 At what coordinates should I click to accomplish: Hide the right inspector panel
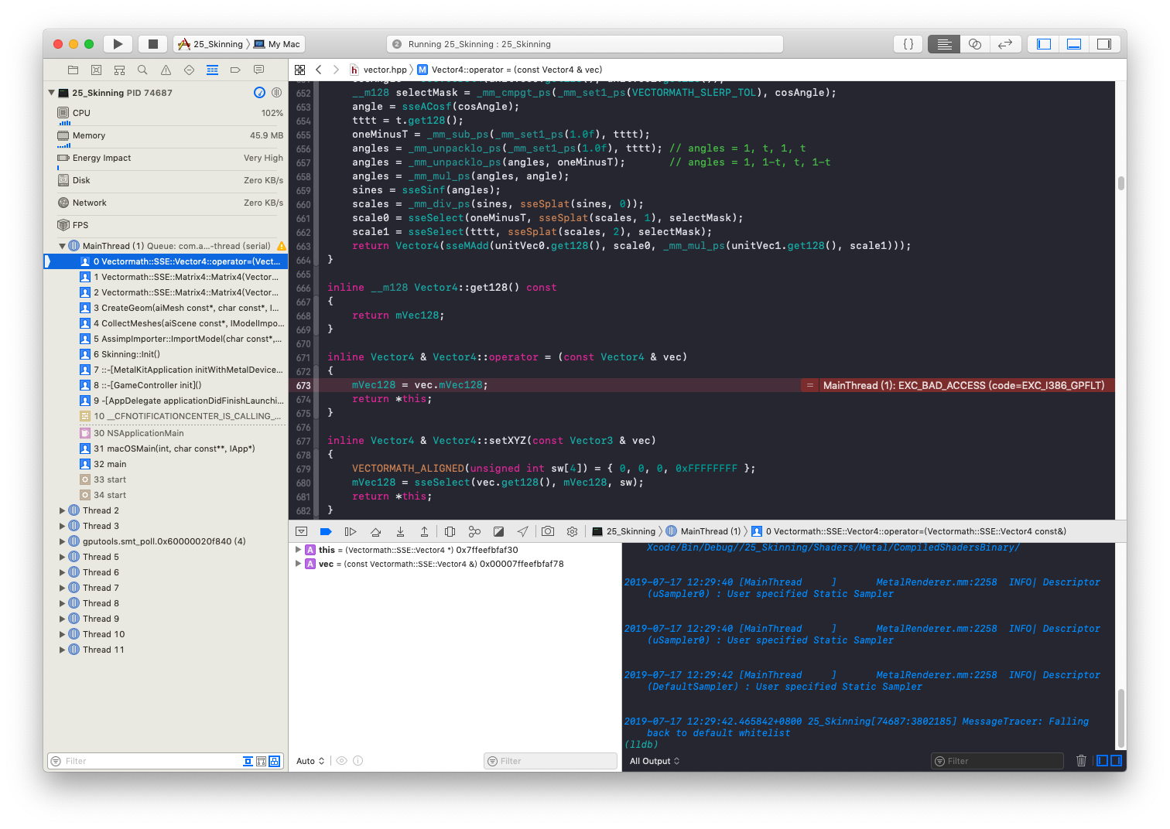[1104, 43]
